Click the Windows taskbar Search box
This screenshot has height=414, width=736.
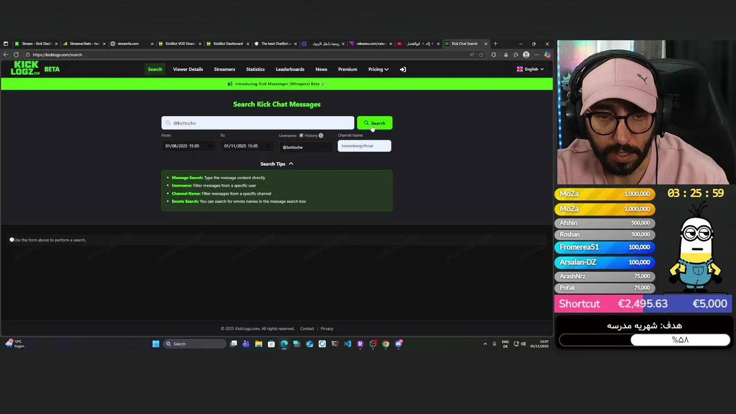tap(194, 344)
